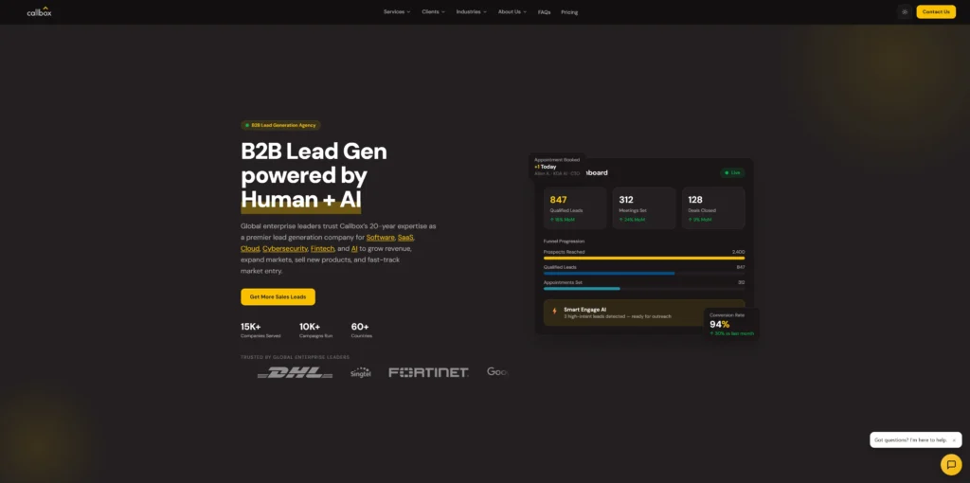Click the Callbox logo
This screenshot has width=970, height=483.
[39, 11]
